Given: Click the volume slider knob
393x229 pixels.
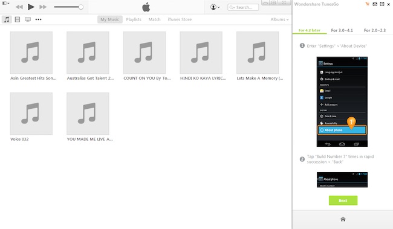Looking at the screenshot, I should [x=80, y=7].
